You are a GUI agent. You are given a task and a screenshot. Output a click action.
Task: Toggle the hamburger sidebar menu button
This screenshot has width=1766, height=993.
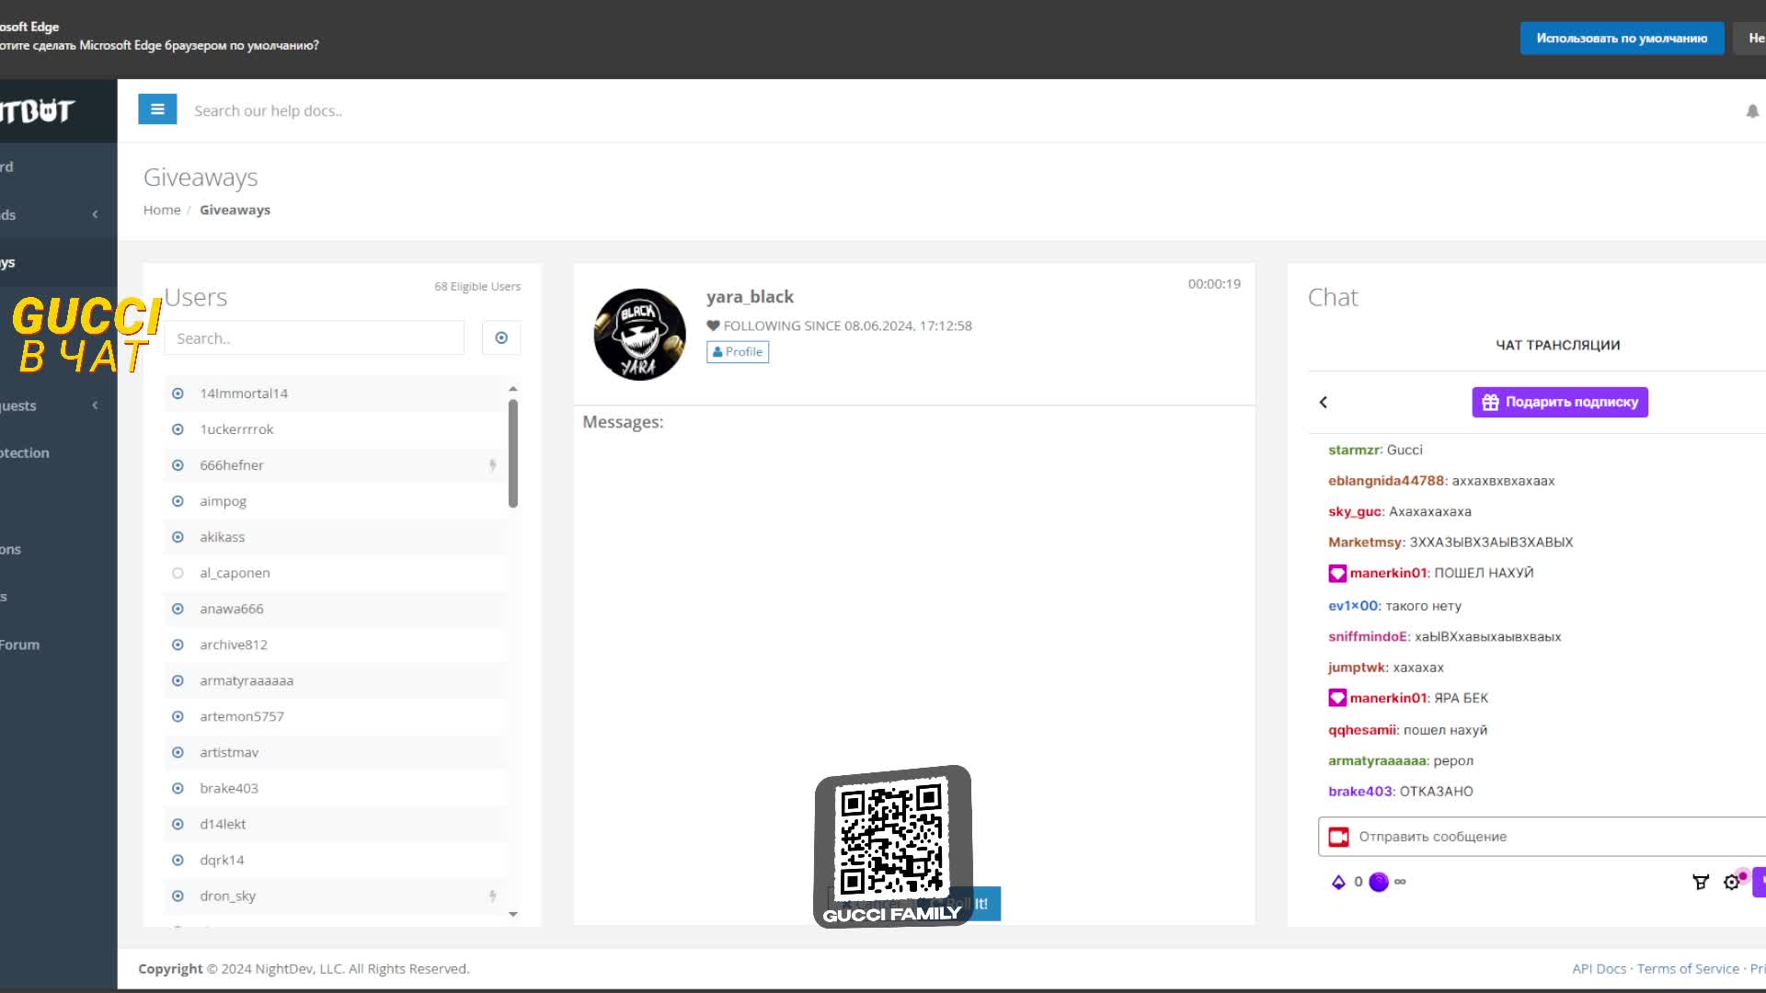(157, 109)
